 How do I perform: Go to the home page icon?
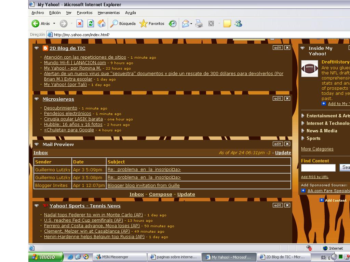(102, 24)
